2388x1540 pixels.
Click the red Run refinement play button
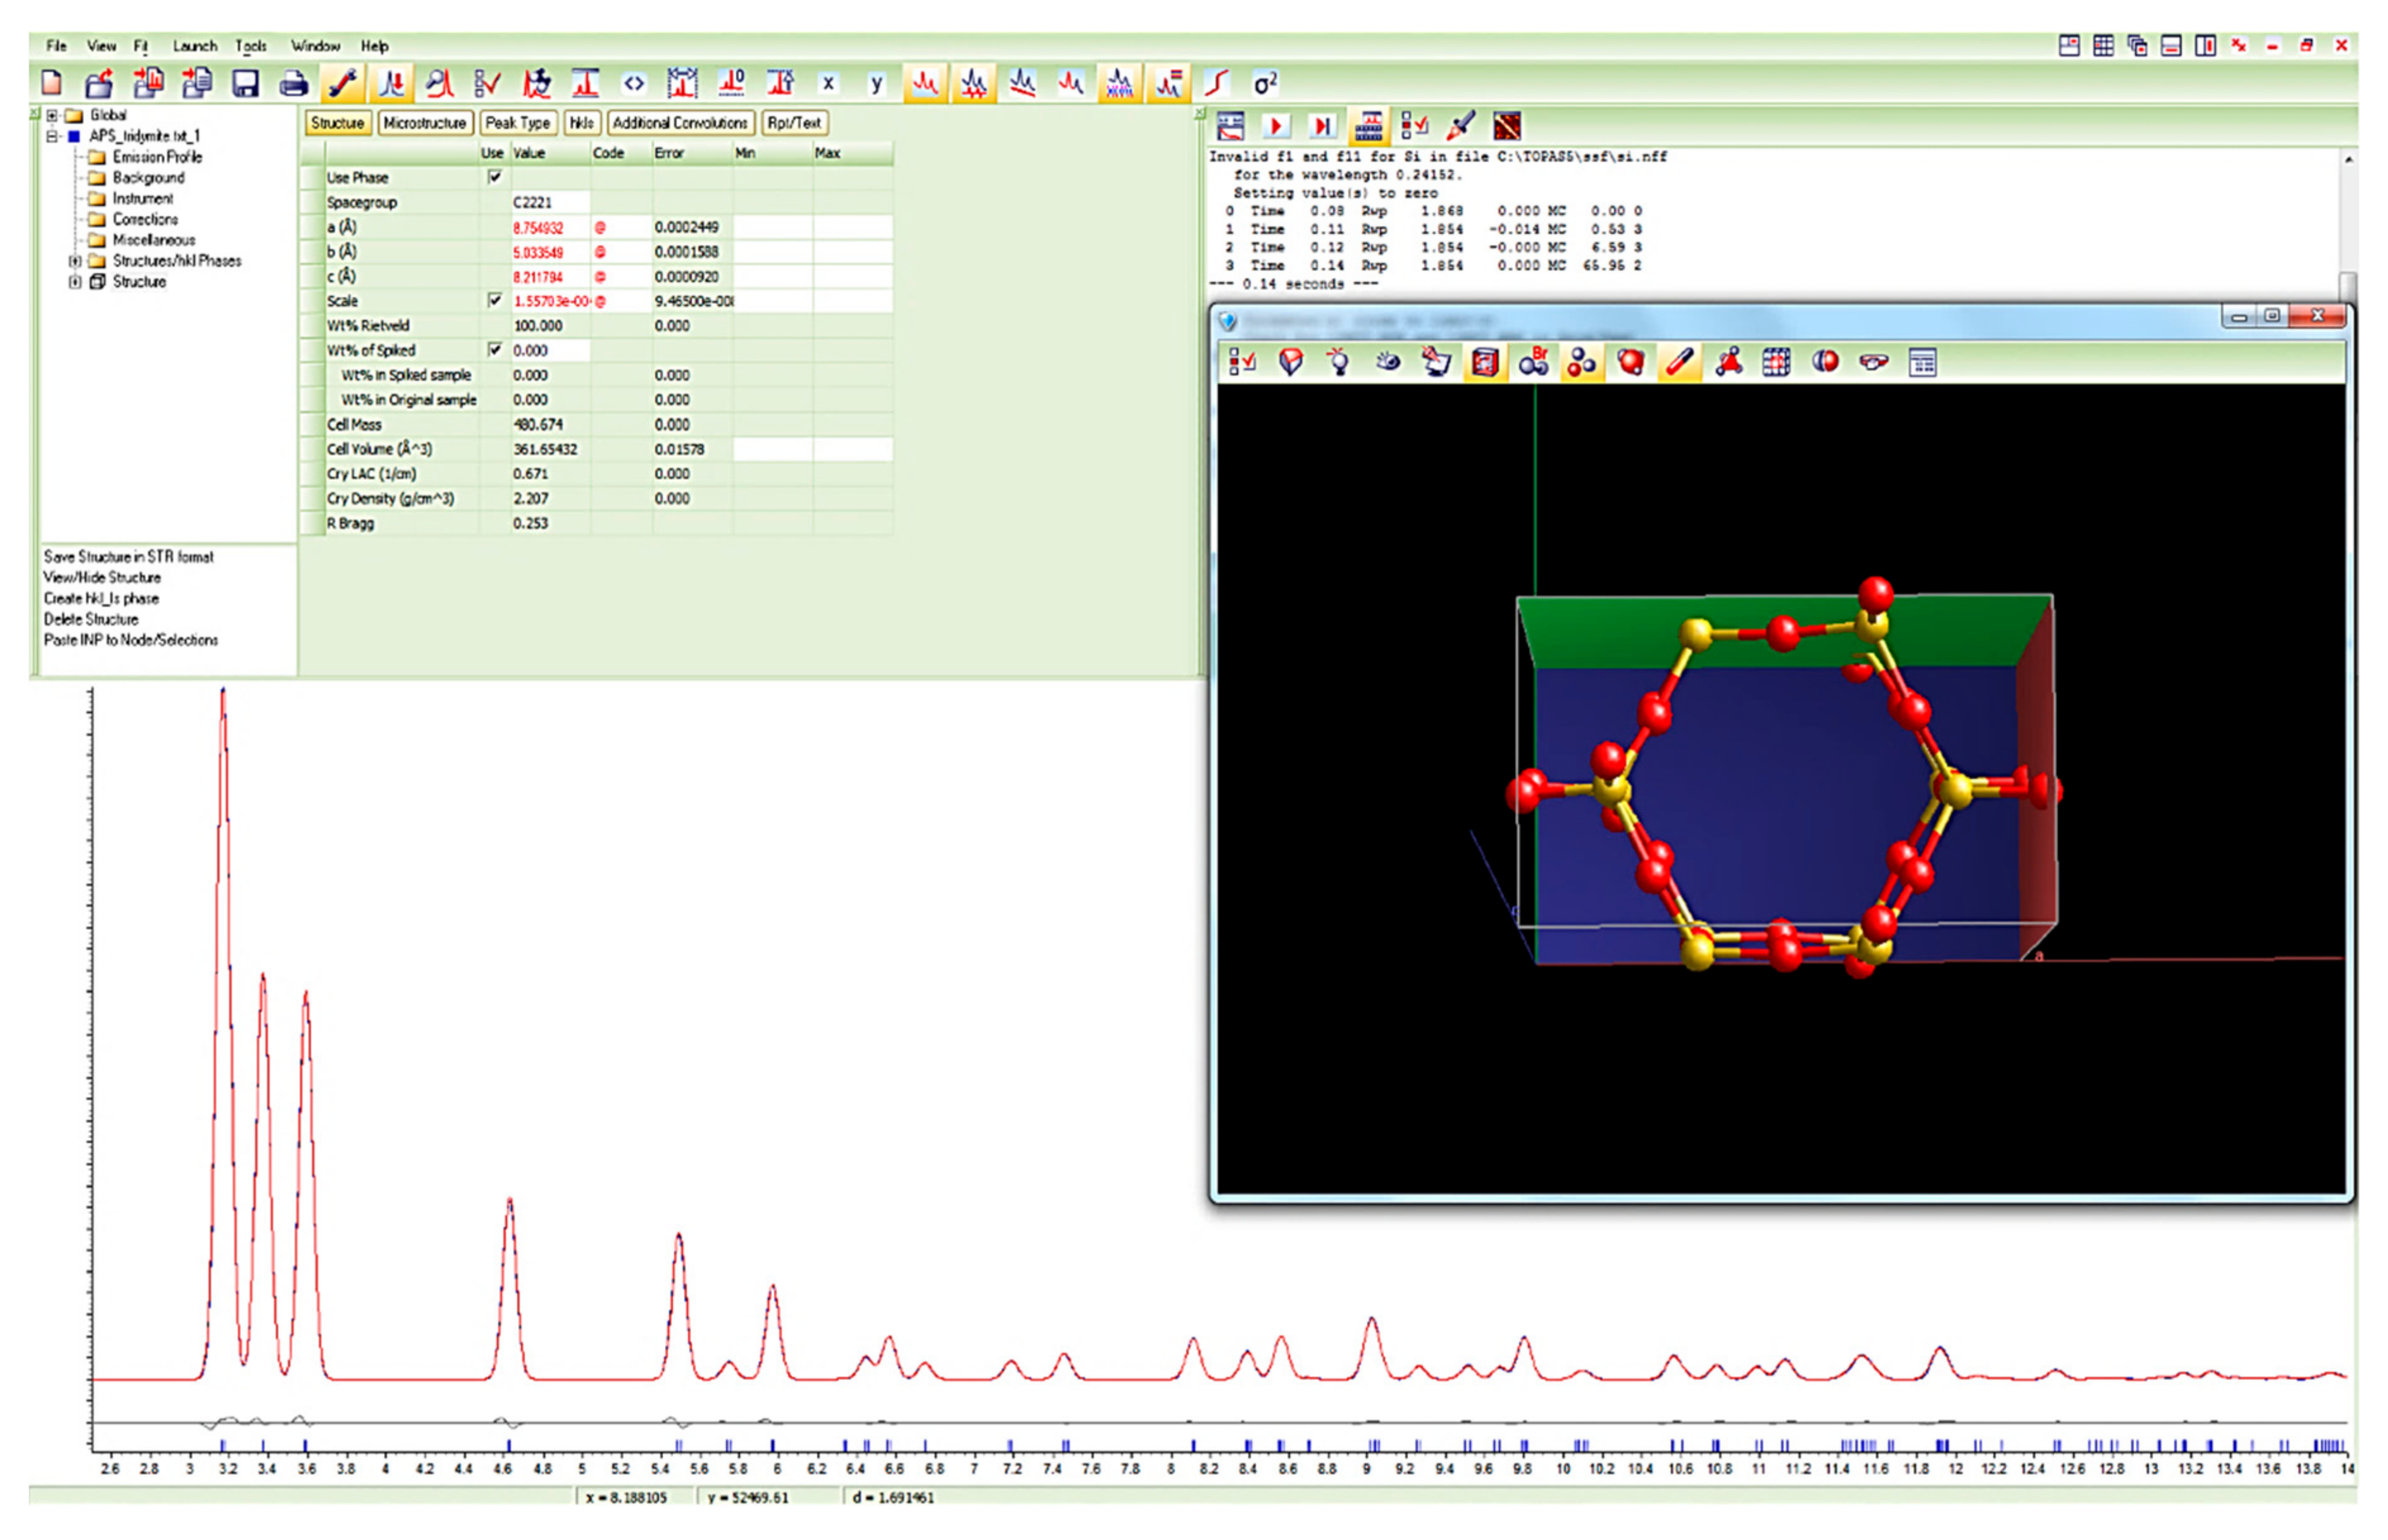[1276, 126]
